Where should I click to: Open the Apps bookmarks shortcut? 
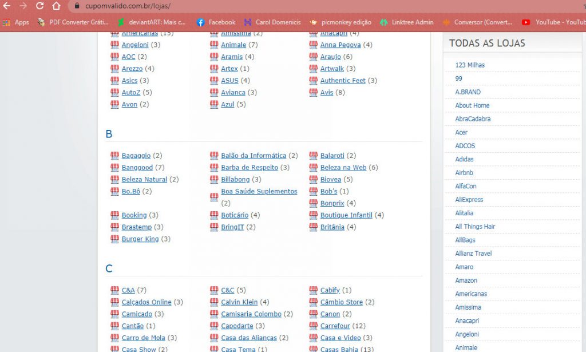(15, 22)
